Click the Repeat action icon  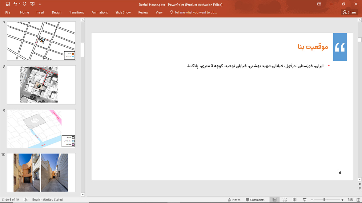coord(25,4)
